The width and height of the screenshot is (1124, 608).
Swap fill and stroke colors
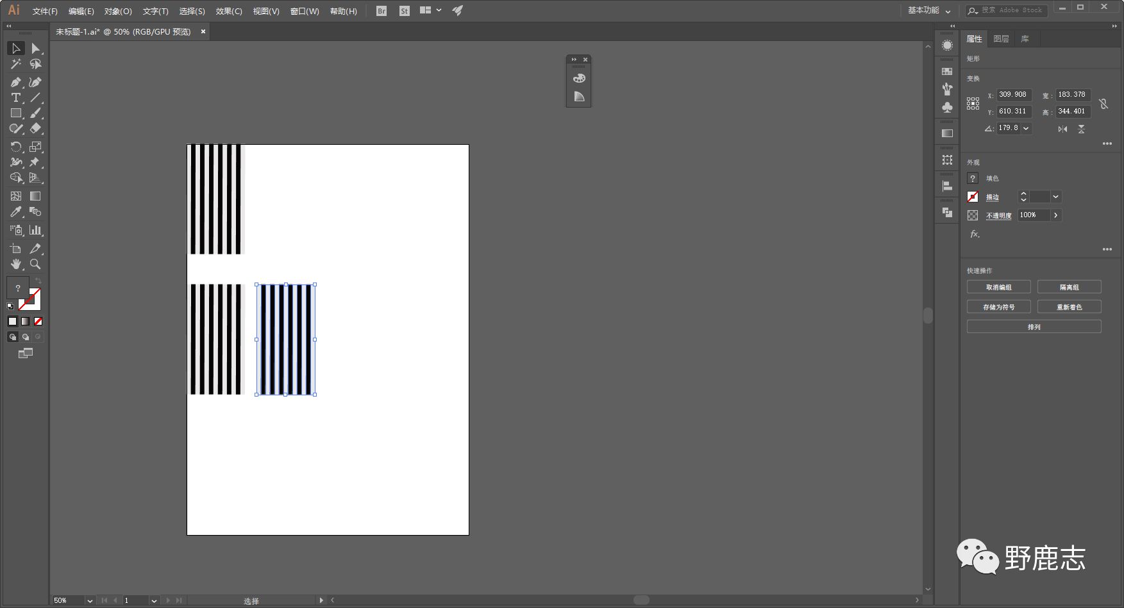coord(38,281)
